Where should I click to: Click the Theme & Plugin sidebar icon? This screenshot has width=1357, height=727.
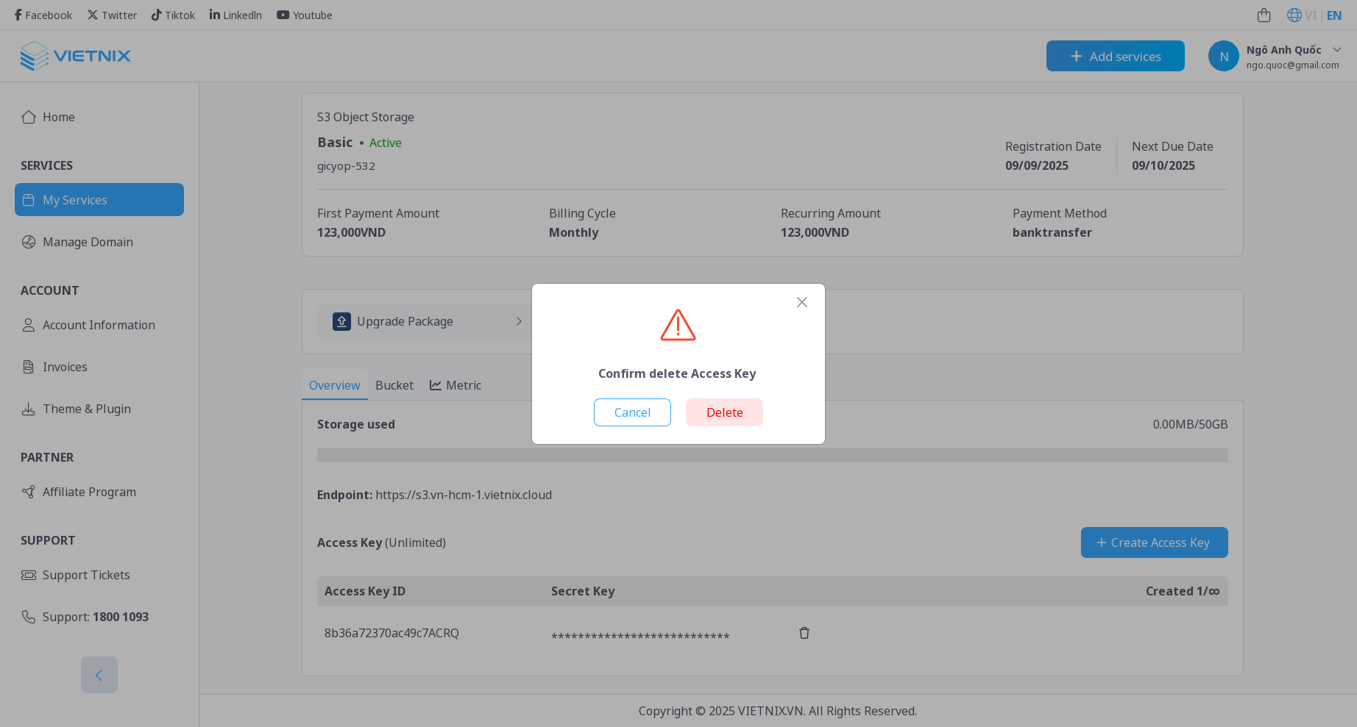pos(29,409)
